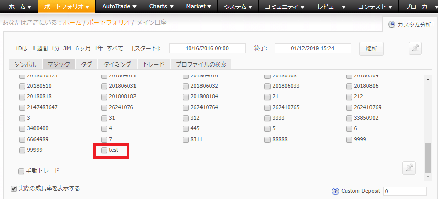Click the start date input field
This screenshot has height=199, width=438.
pos(207,48)
